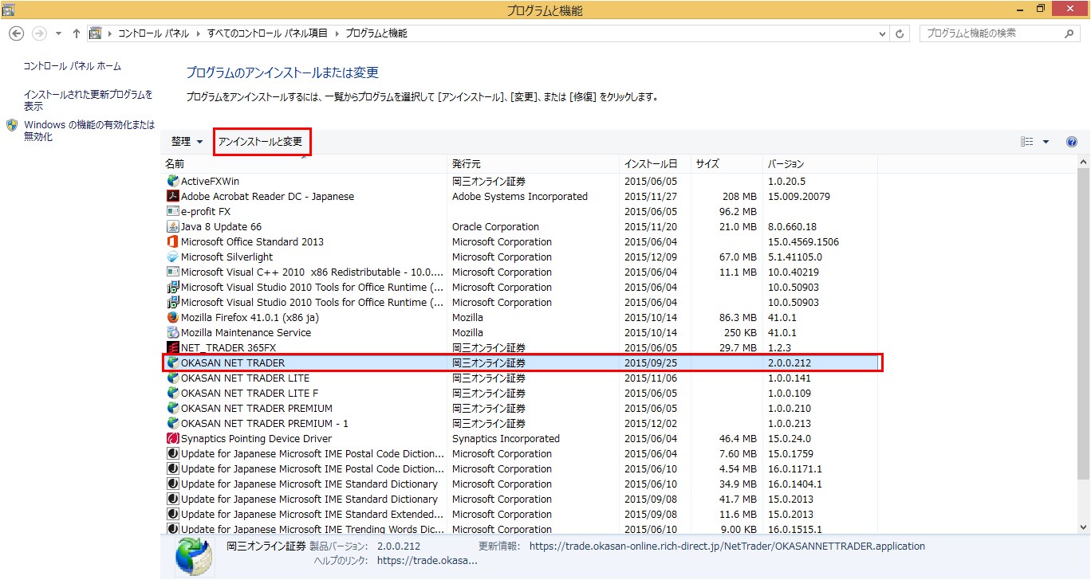
Task: Select Update for Japanese Microsoft IME Trending Words row
Action: tap(522, 528)
